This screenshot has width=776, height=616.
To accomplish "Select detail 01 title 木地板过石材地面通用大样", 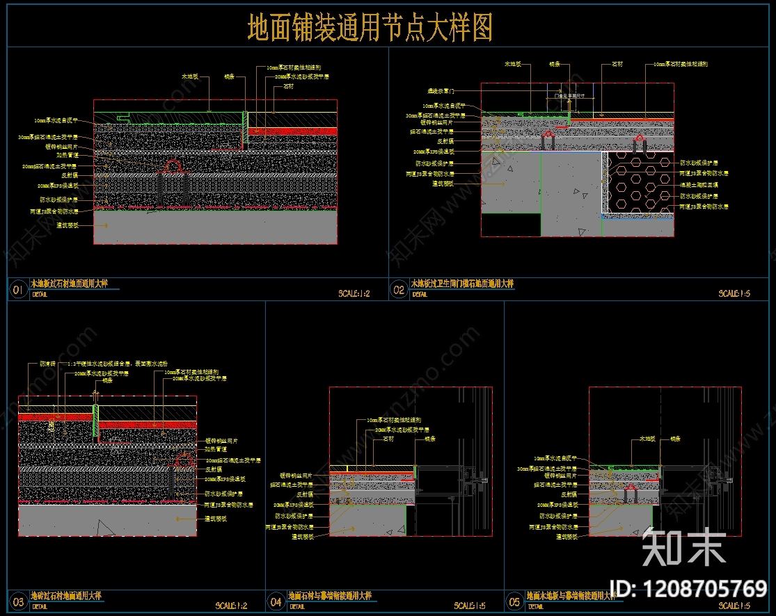I will 70,283.
